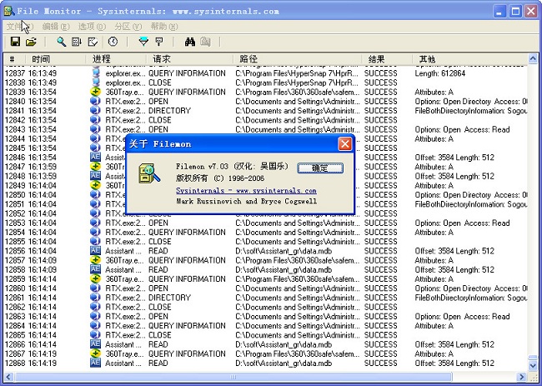This screenshot has height=386, width=542.
Task: Click the Open file folder icon
Action: (x=31, y=42)
